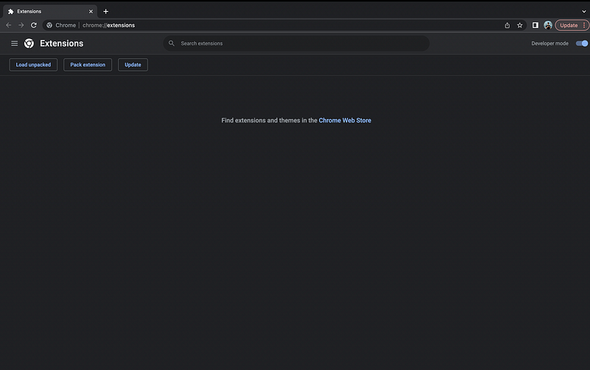Click the share page icon in address bar
This screenshot has height=370, width=590.
pos(507,25)
